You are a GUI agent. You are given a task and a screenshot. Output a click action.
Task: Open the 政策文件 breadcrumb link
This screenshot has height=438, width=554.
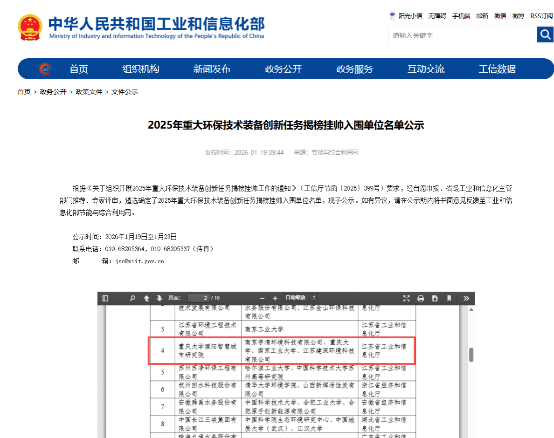coord(90,92)
